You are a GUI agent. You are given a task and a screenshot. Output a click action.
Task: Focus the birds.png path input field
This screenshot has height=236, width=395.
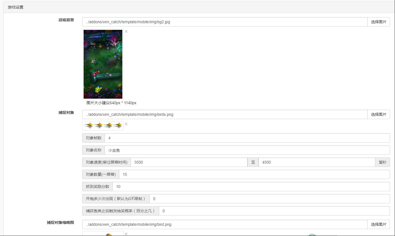[224, 114]
